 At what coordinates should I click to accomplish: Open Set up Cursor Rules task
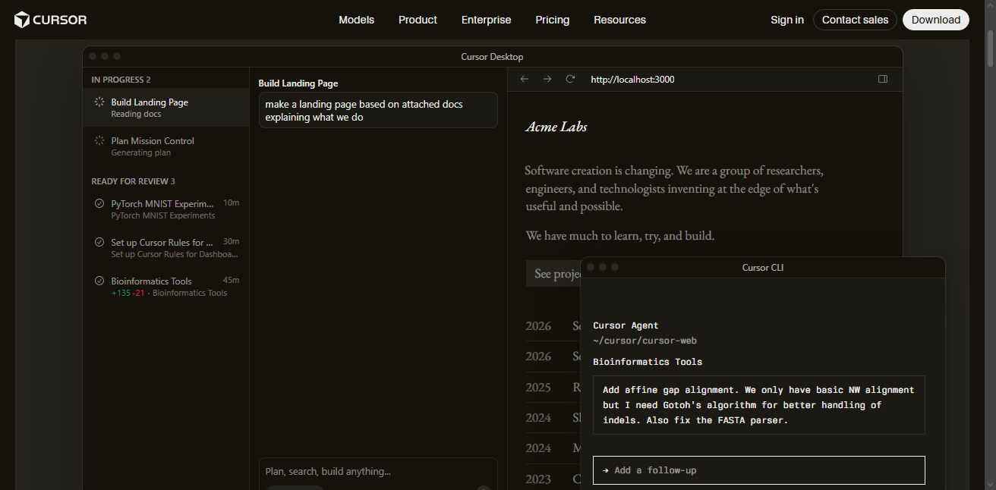point(165,247)
